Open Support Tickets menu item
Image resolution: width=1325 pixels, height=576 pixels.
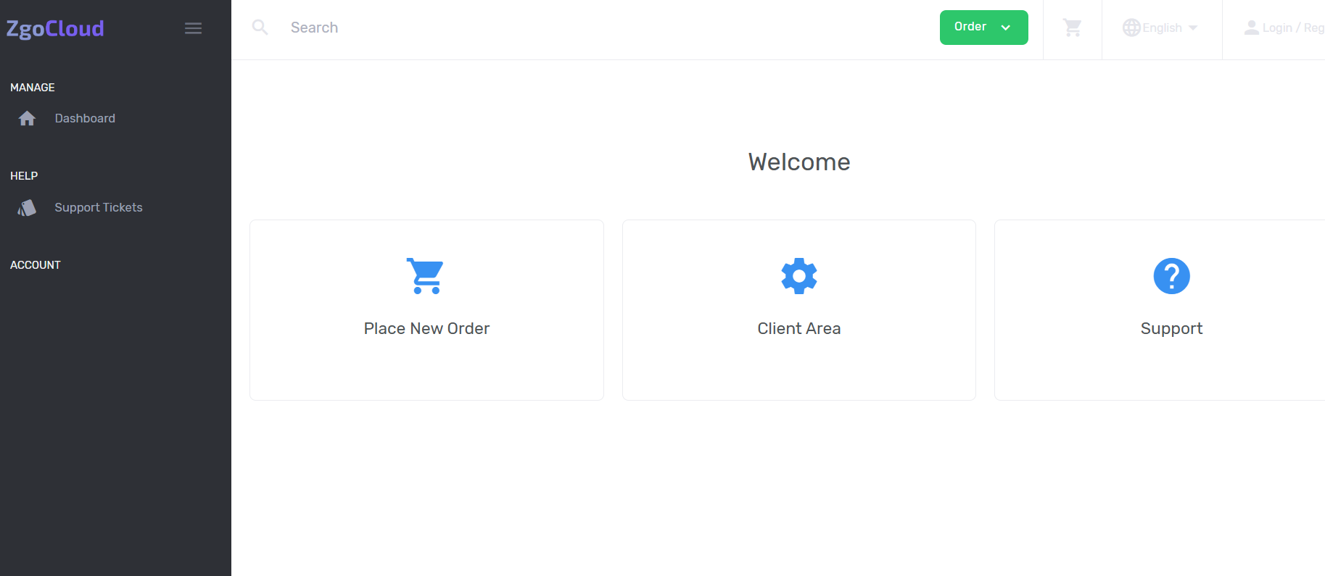tap(99, 207)
